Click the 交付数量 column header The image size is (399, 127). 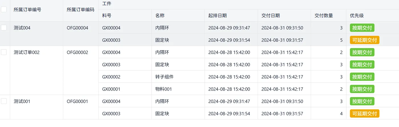click(323, 16)
